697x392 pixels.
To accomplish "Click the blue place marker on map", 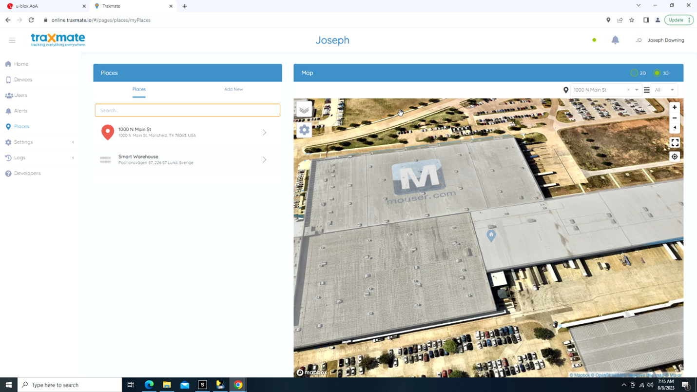I will tap(491, 235).
